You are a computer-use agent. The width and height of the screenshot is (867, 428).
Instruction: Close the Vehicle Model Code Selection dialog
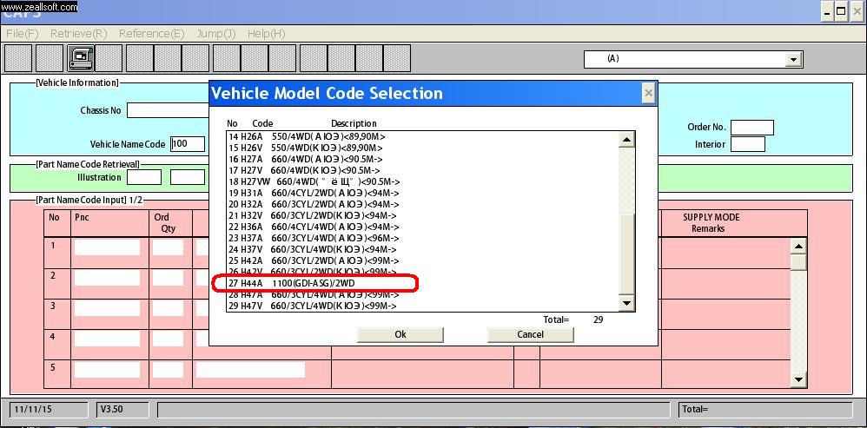647,93
